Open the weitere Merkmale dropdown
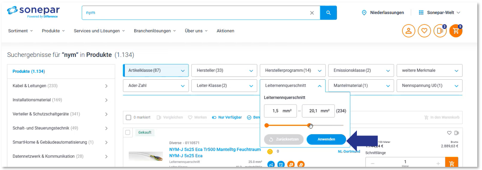Image resolution: width=482 pixels, height=170 pixels. click(x=430, y=71)
